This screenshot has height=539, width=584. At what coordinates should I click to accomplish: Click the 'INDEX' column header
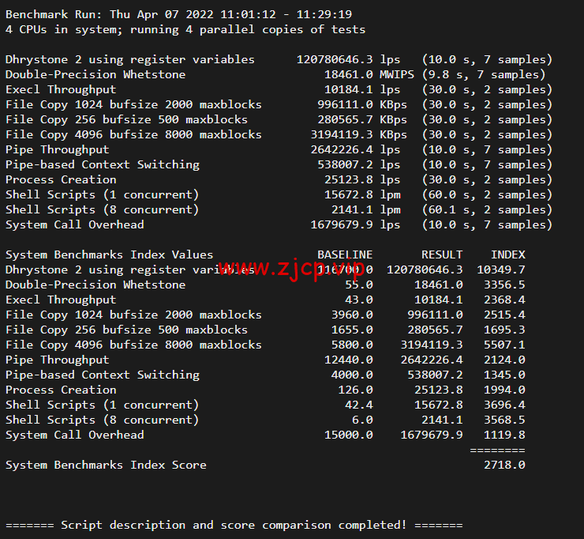507,254
